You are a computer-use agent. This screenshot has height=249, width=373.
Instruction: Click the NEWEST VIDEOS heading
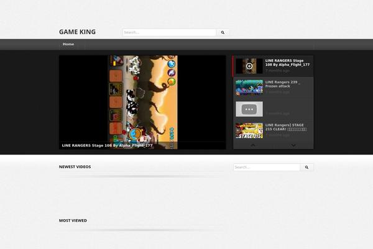click(75, 167)
